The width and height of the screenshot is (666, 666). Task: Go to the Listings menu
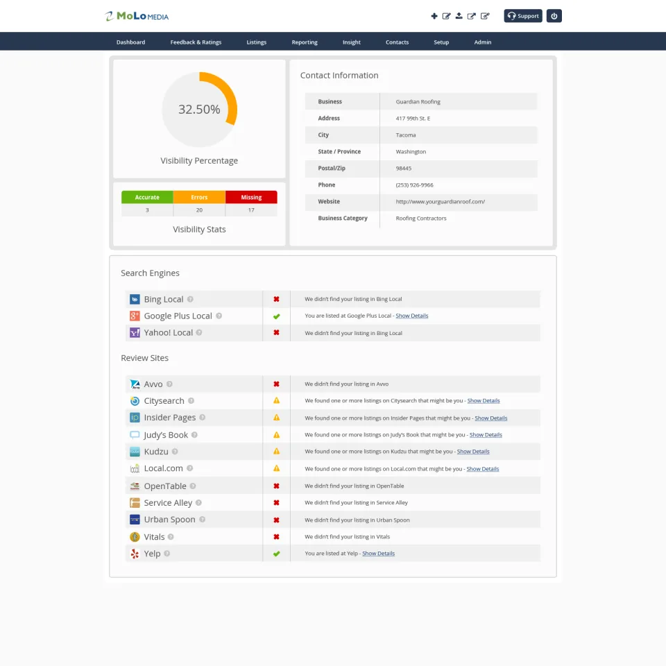(257, 42)
